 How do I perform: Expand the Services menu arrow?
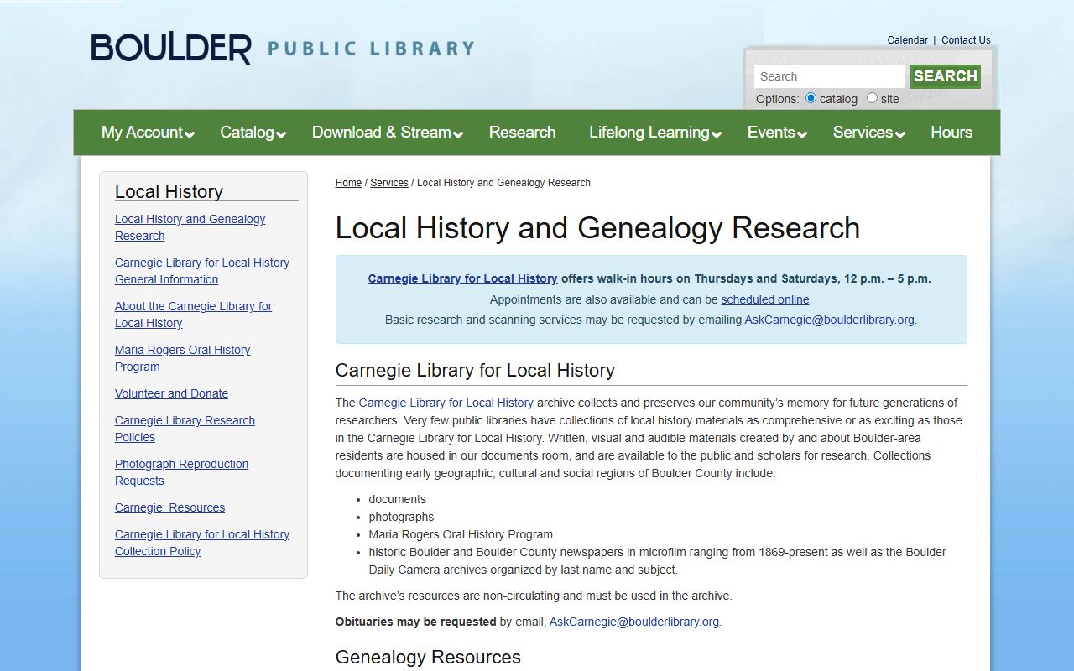pos(900,134)
